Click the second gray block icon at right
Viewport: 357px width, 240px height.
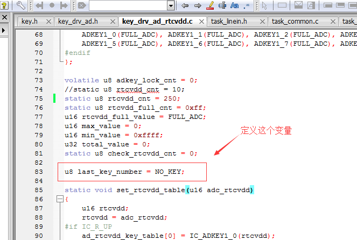[340, 5]
